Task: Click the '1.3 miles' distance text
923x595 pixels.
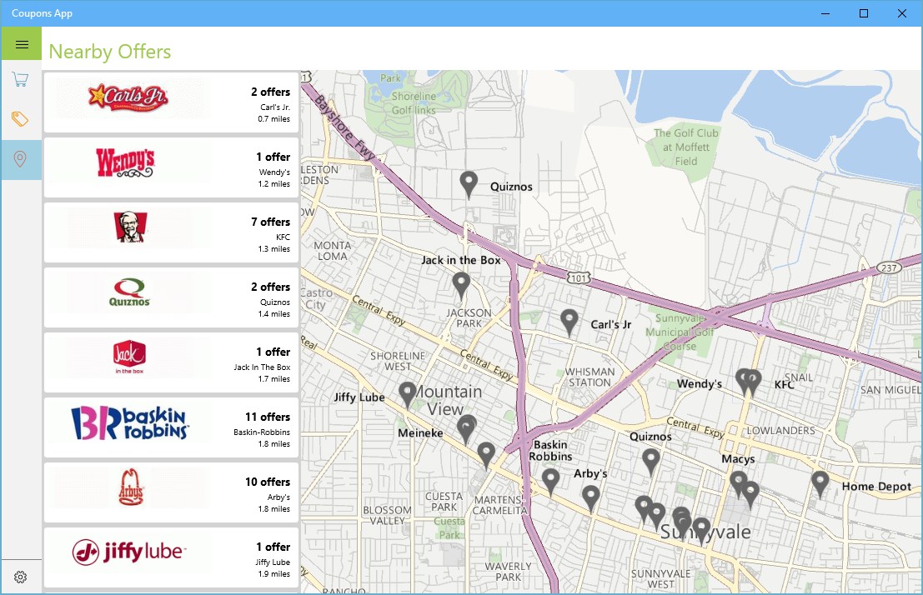Action: tap(273, 249)
